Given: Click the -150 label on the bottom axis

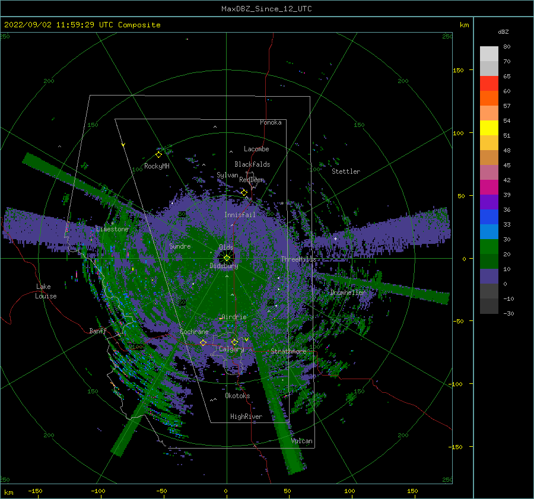Looking at the screenshot, I should pos(35,491).
